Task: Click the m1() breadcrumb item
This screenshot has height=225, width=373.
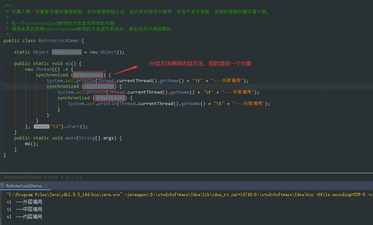Action: coord(53,177)
